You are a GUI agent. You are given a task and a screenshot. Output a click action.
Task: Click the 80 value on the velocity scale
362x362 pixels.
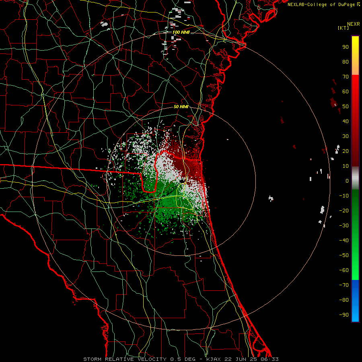tap(346, 62)
